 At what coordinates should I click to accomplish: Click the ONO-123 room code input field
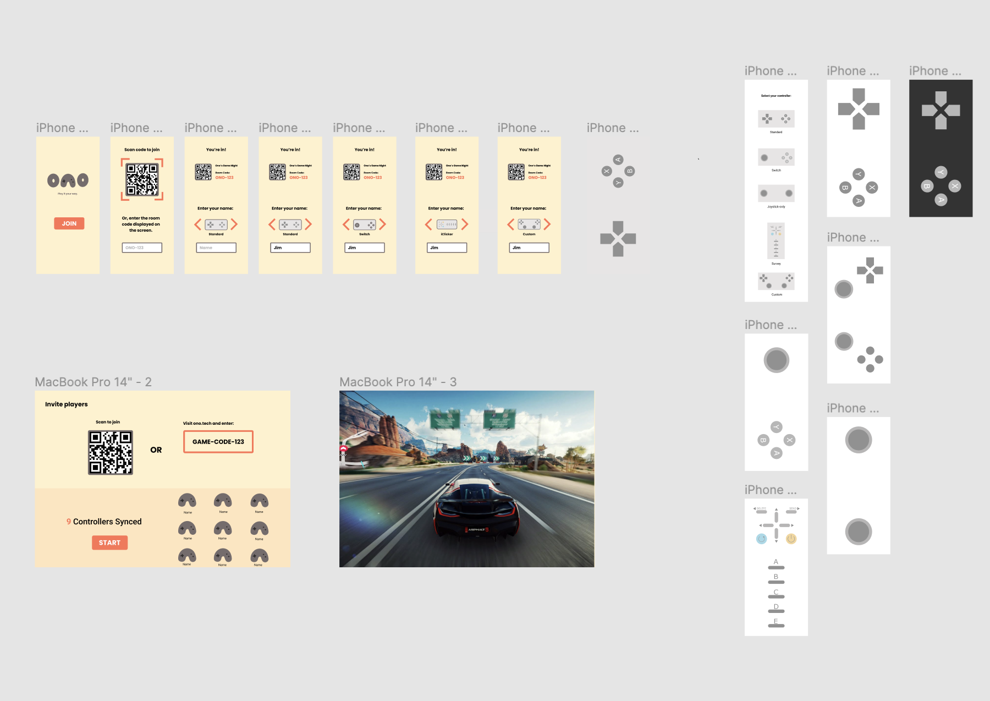pyautogui.click(x=142, y=248)
